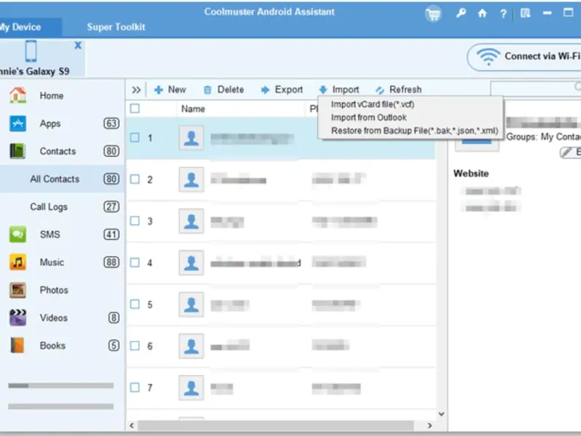
Task: Click avatar icon of contact 2
Action: coord(191,179)
